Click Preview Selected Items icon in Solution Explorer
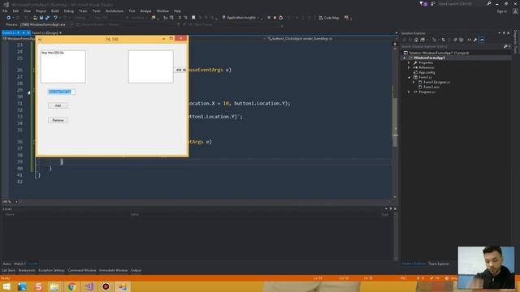This screenshot has width=520, height=292. point(482,40)
